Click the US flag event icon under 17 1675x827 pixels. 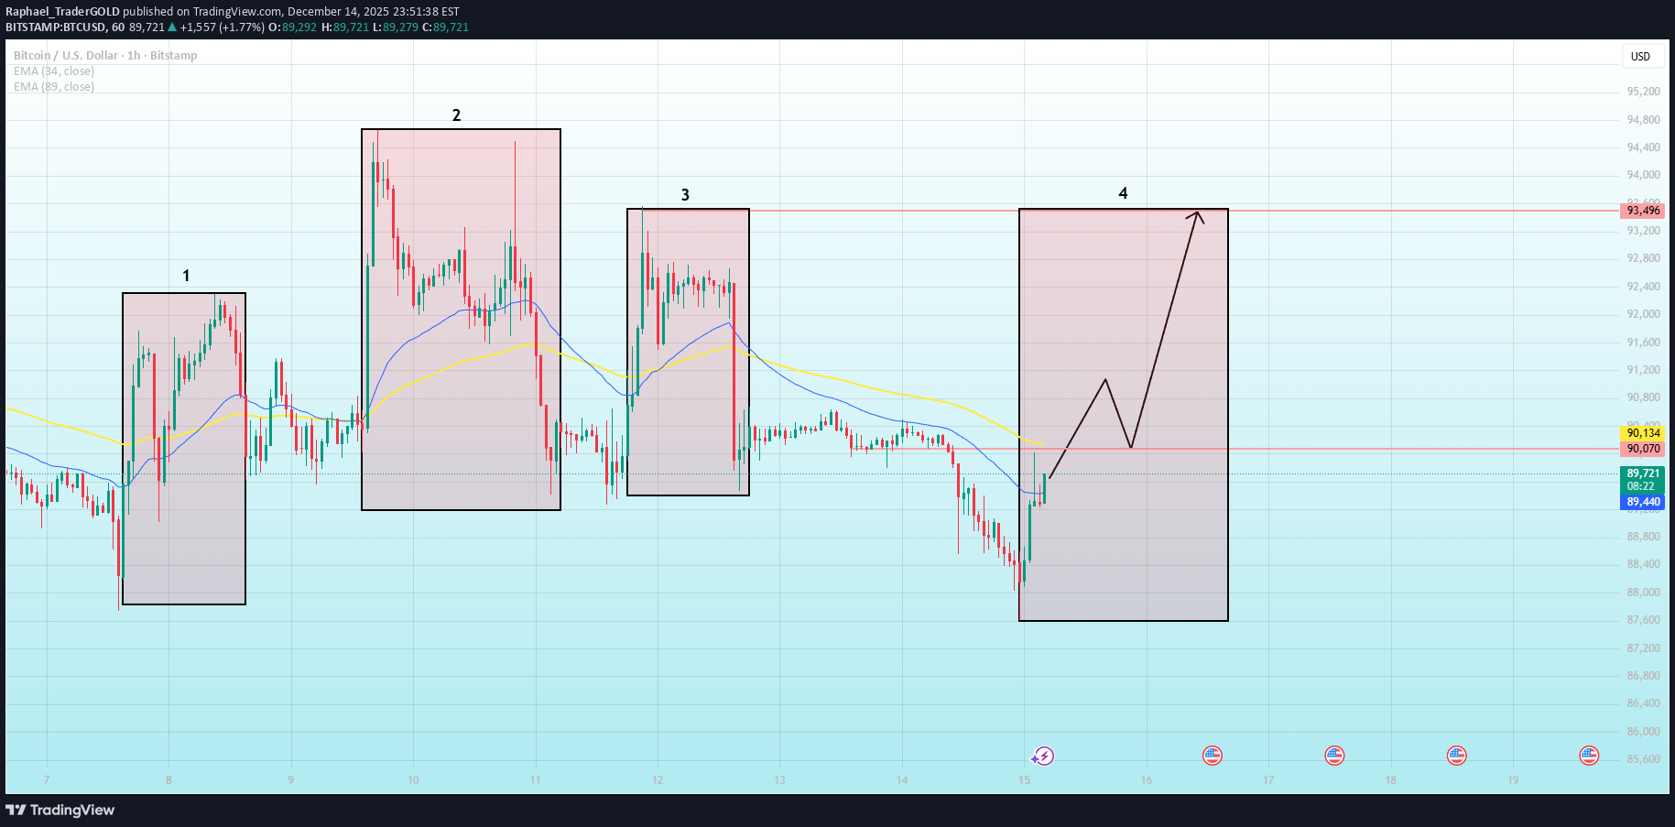coord(1333,756)
